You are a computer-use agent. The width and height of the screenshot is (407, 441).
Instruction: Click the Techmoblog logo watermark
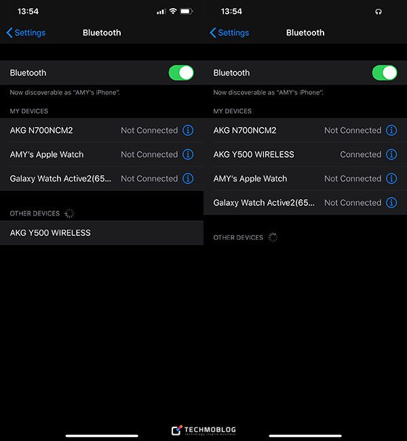click(203, 430)
